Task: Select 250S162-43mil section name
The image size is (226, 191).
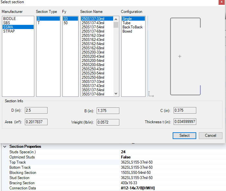Action: point(93,40)
